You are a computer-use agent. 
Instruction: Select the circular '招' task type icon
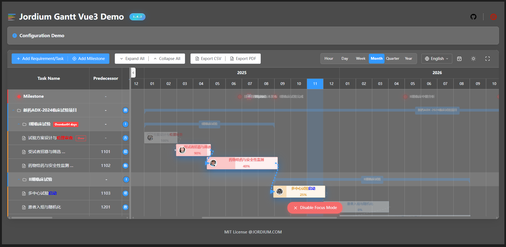(x=126, y=152)
